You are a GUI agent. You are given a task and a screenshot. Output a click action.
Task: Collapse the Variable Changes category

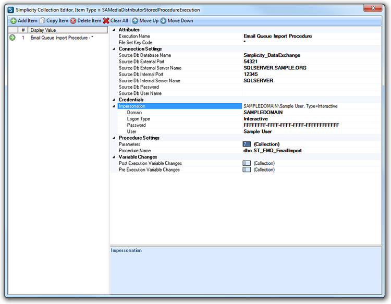[x=114, y=157]
